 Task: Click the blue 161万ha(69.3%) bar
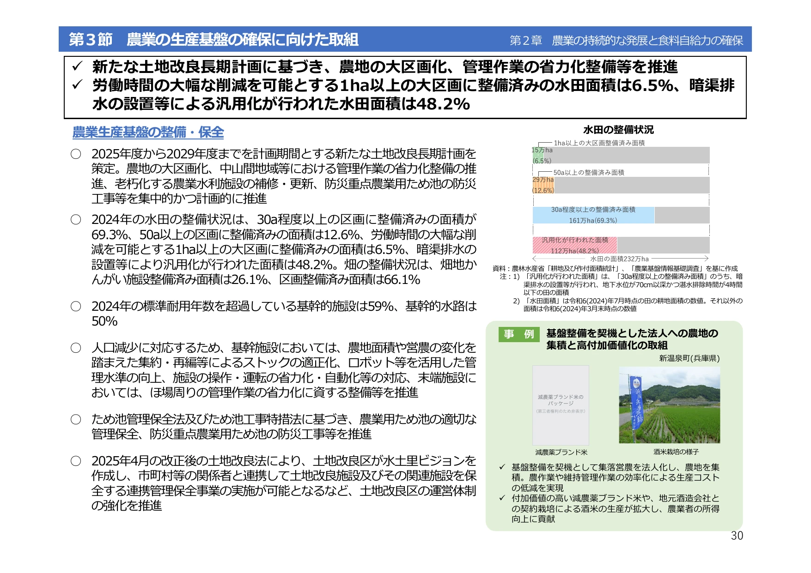click(593, 215)
